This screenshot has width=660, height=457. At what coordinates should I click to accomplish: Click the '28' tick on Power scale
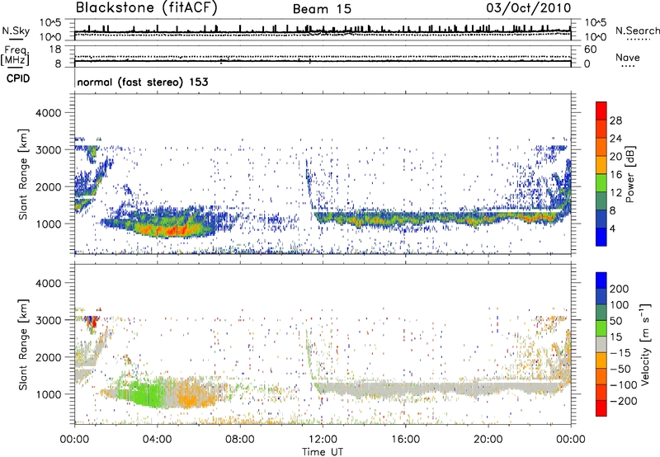(x=615, y=120)
